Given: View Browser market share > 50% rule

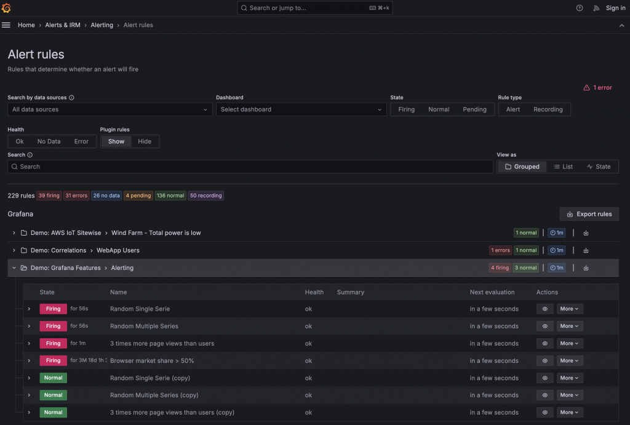Looking at the screenshot, I should (545, 361).
